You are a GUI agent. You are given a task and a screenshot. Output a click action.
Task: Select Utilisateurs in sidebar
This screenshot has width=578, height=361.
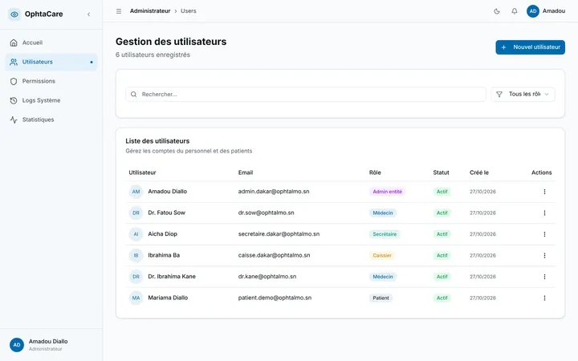[x=51, y=62]
